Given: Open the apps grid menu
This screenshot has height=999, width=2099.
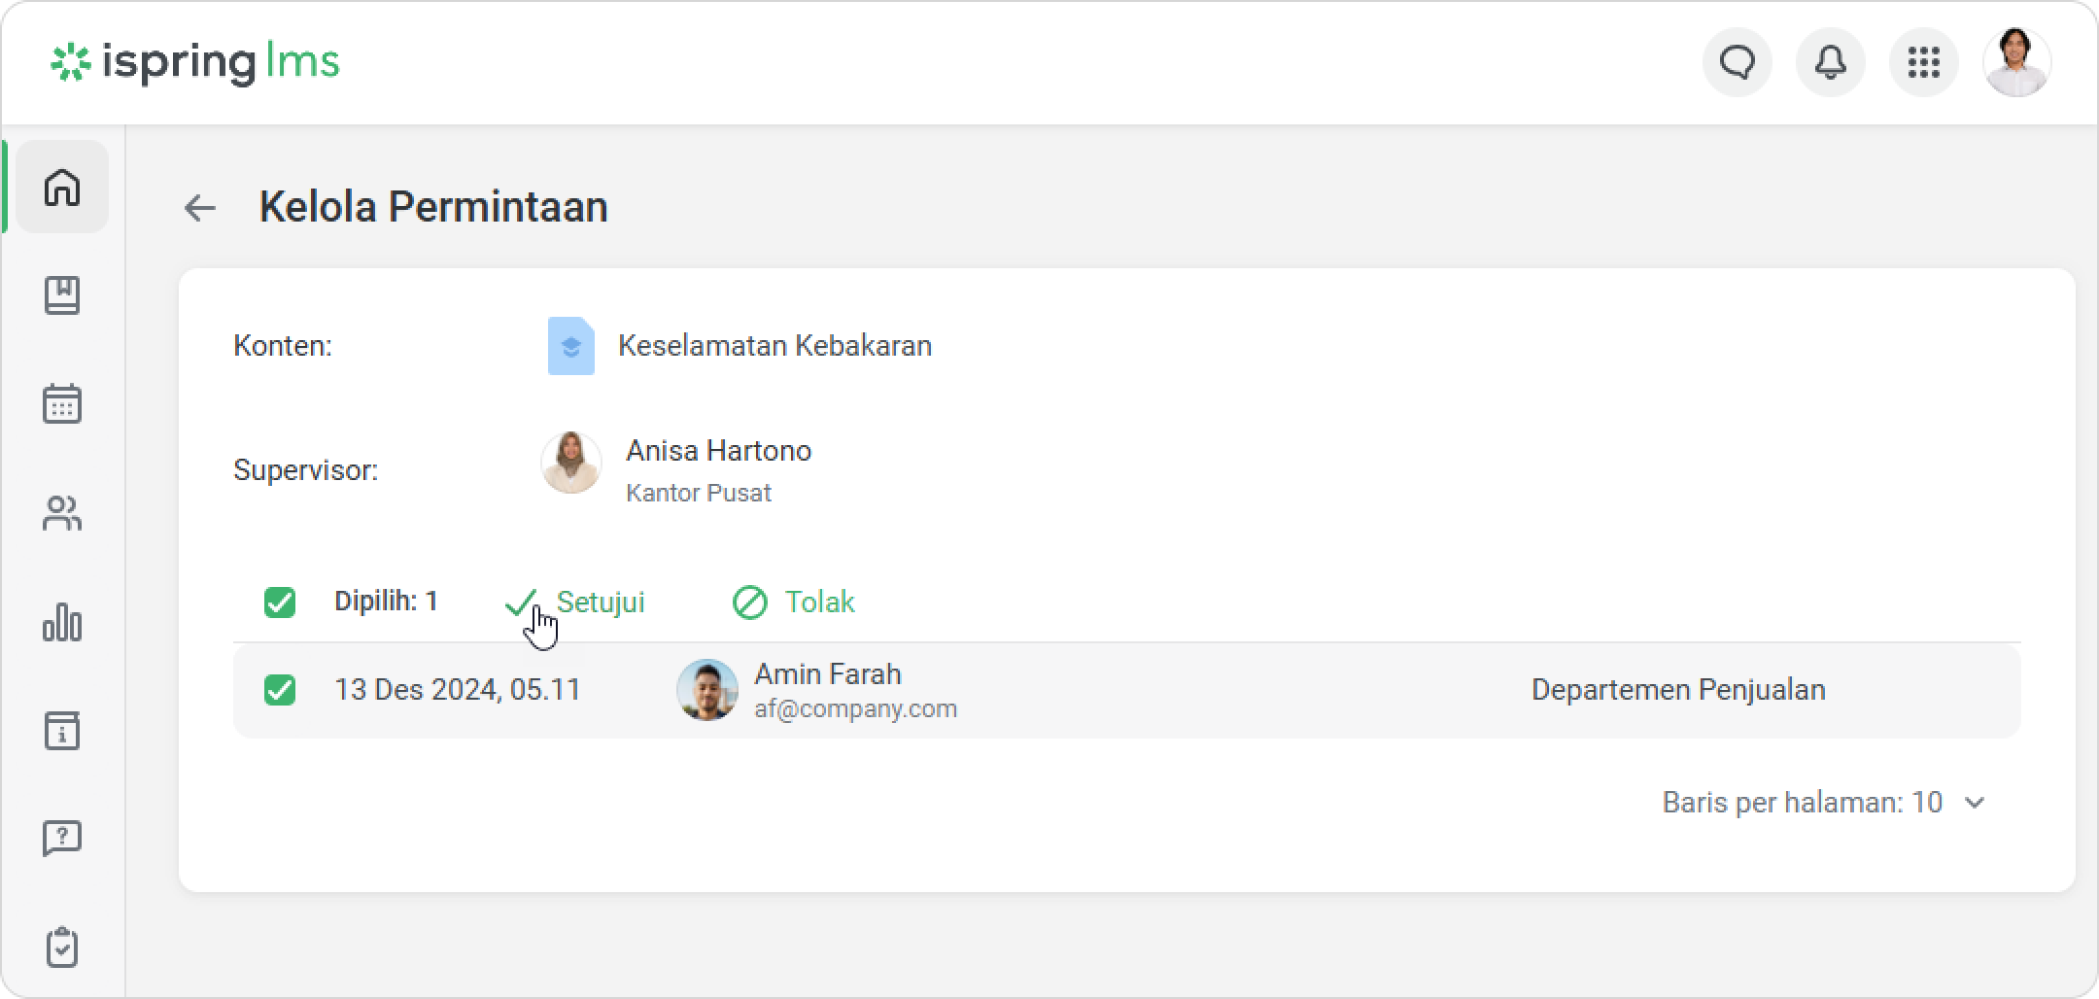Looking at the screenshot, I should tap(1923, 63).
